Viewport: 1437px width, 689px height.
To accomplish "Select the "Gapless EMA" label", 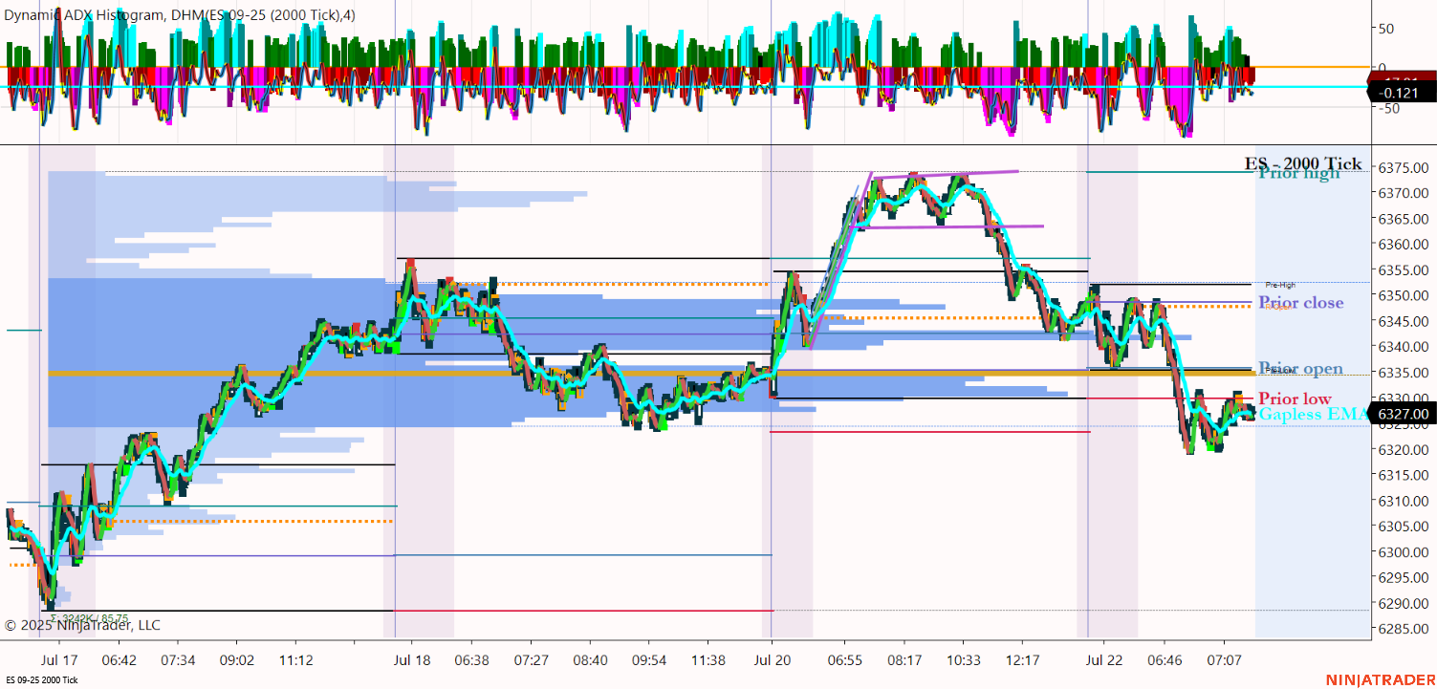I will click(x=1312, y=415).
